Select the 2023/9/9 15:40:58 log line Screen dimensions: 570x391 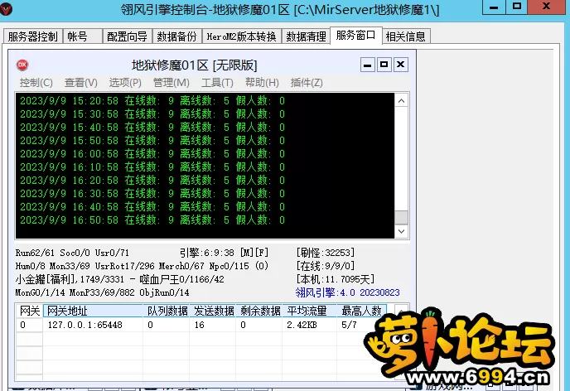[152, 128]
